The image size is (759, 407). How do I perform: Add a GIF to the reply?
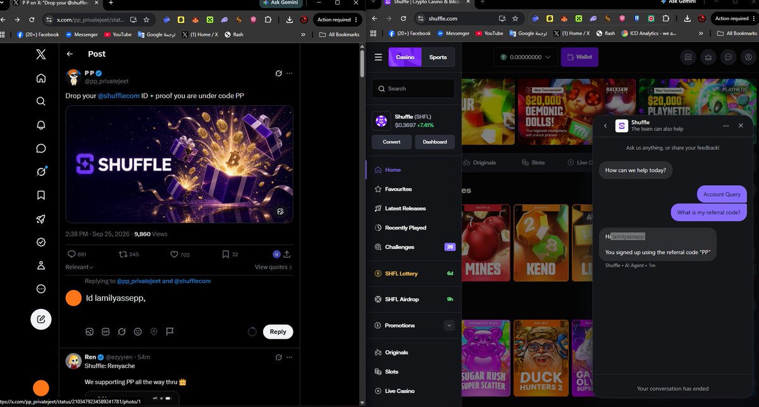(x=106, y=331)
